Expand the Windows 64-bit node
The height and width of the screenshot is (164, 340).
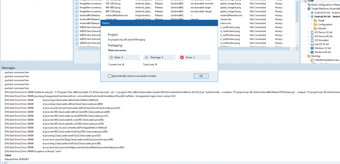pos(309,52)
